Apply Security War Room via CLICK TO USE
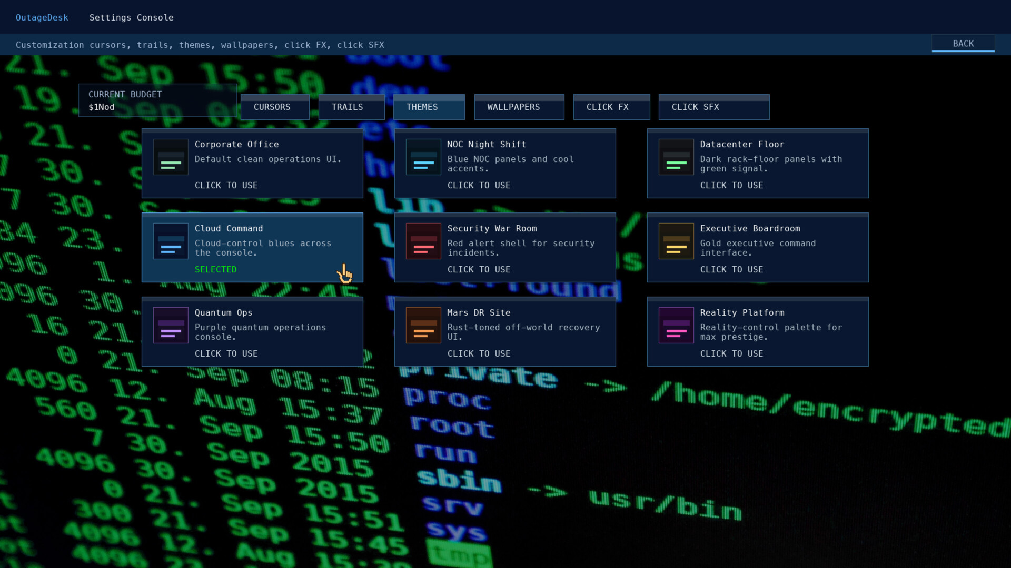This screenshot has width=1011, height=568. point(479,269)
